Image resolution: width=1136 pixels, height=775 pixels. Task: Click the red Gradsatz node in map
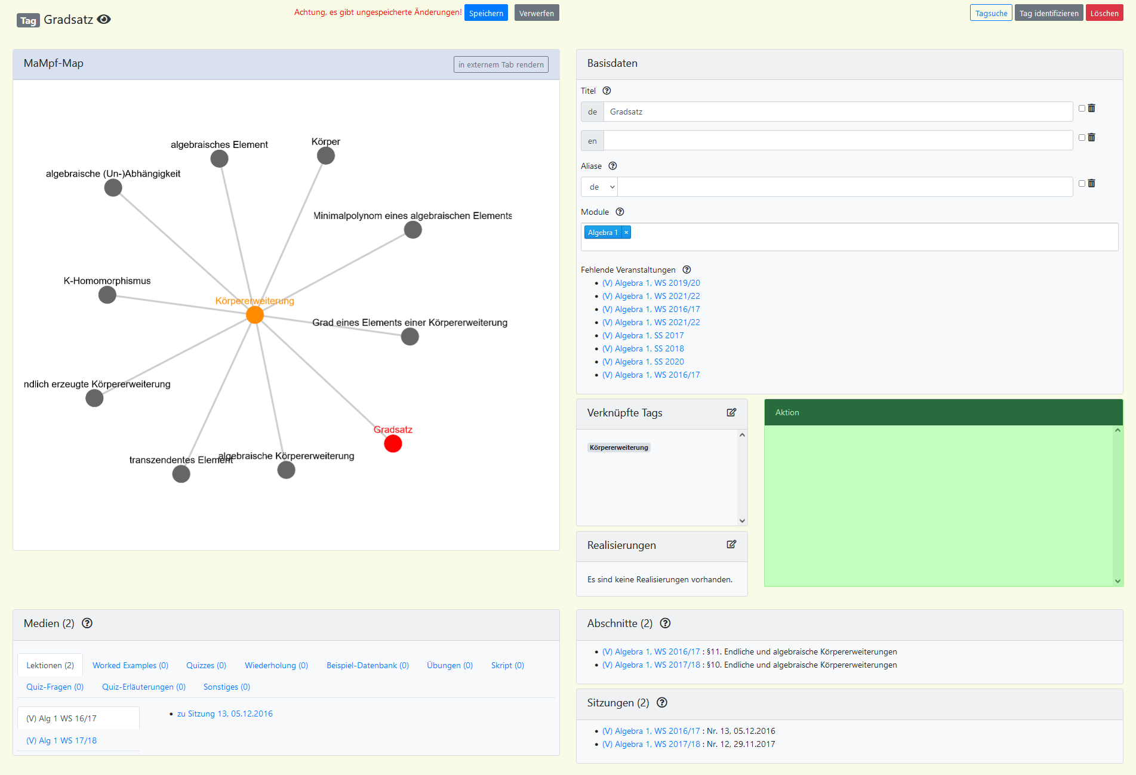click(x=393, y=443)
